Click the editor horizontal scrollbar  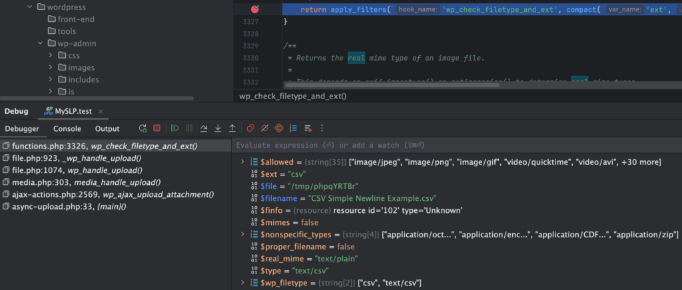point(392,86)
